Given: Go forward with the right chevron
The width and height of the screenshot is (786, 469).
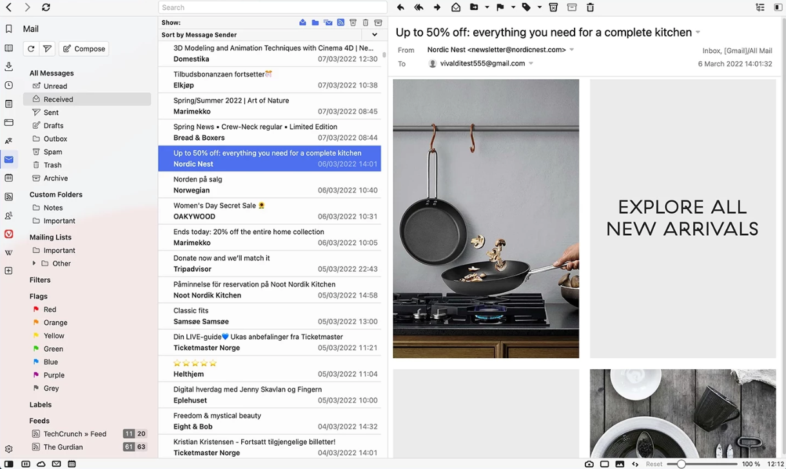Looking at the screenshot, I should tap(27, 7).
